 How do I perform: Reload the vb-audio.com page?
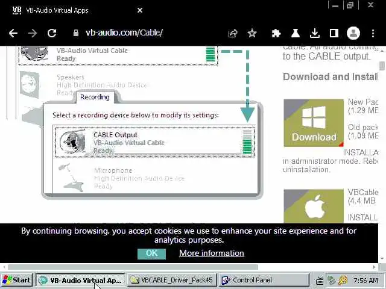52,33
